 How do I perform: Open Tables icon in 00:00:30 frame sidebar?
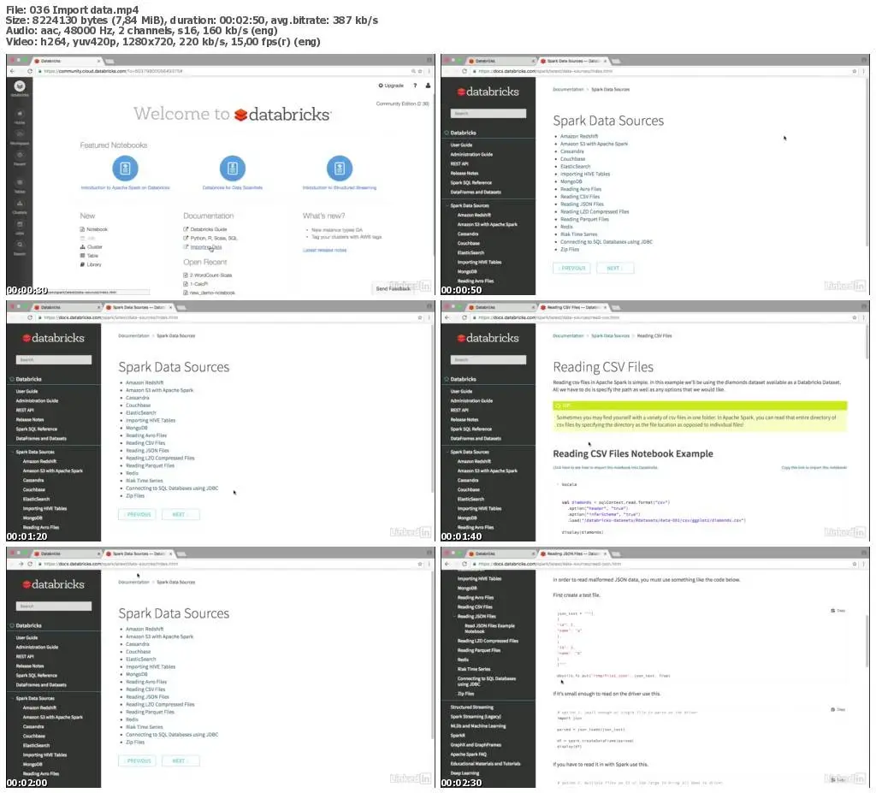tap(20, 182)
